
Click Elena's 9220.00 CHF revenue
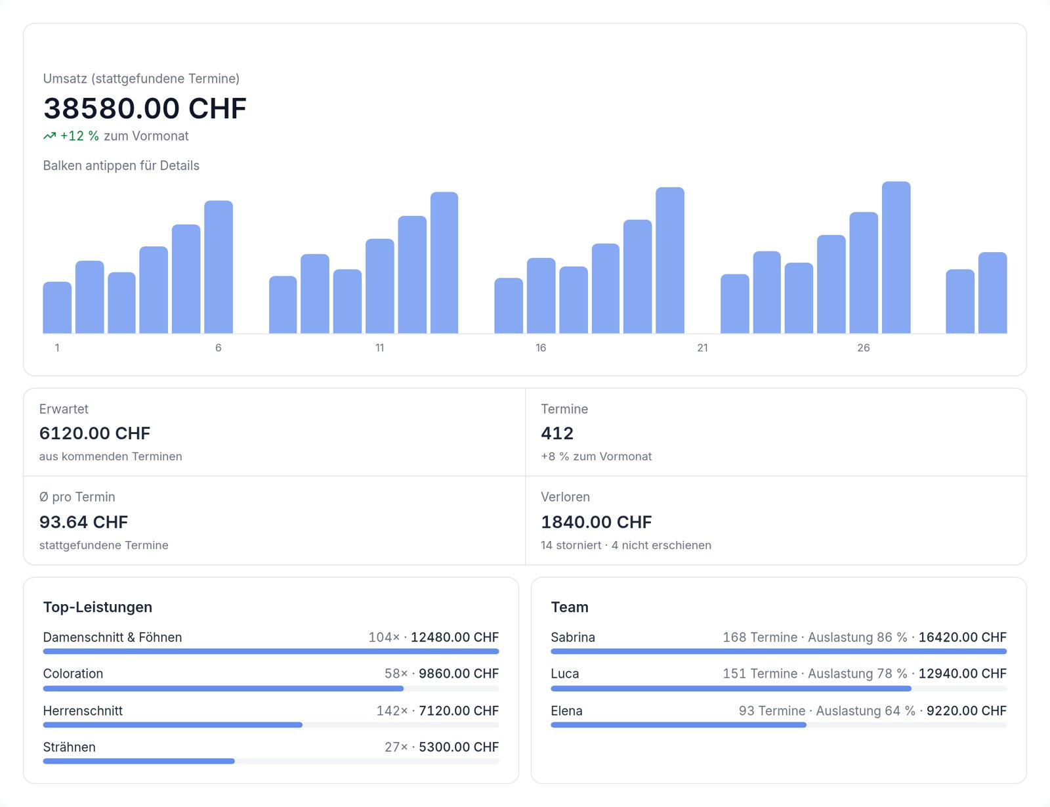click(x=967, y=710)
